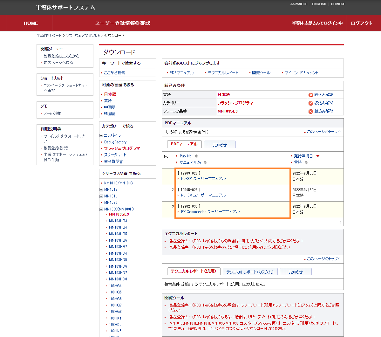Sort by マニュアル名 using its sort arrows
Screen dimensions: 381x337
205,162
